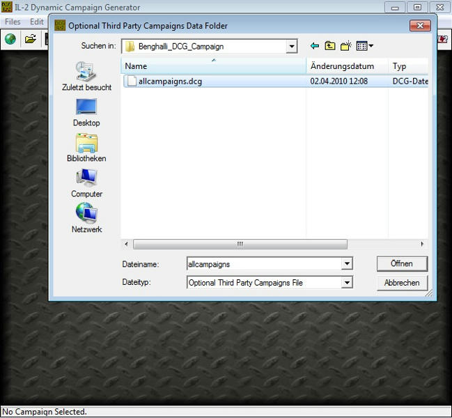Sort by Änderungsdatum column header
The height and width of the screenshot is (418, 452).
[x=347, y=66]
